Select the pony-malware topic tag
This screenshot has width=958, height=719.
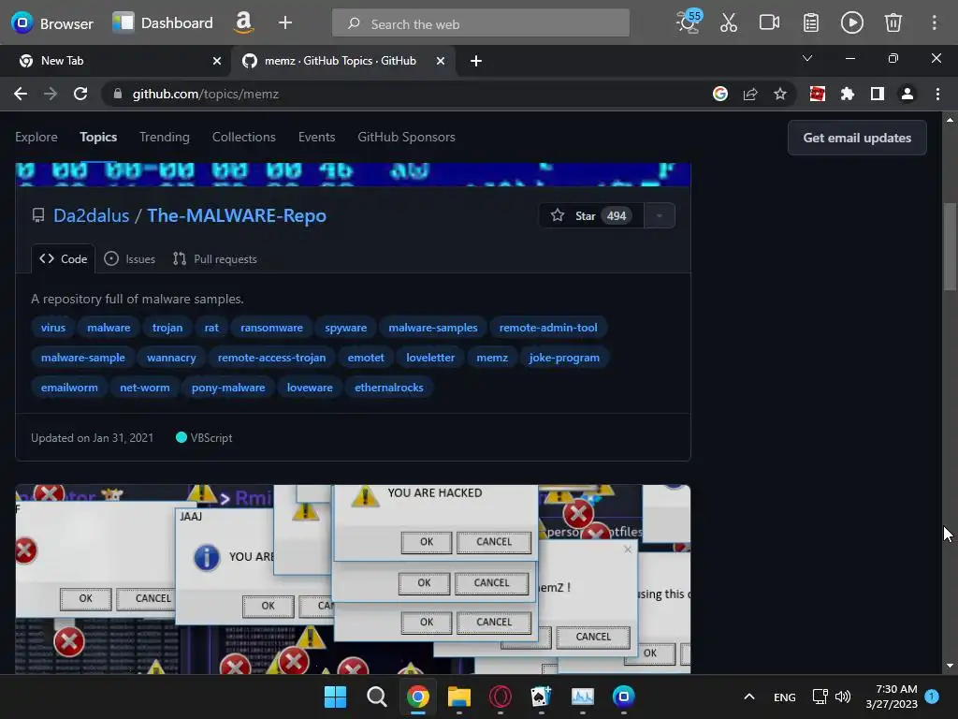[228, 388]
